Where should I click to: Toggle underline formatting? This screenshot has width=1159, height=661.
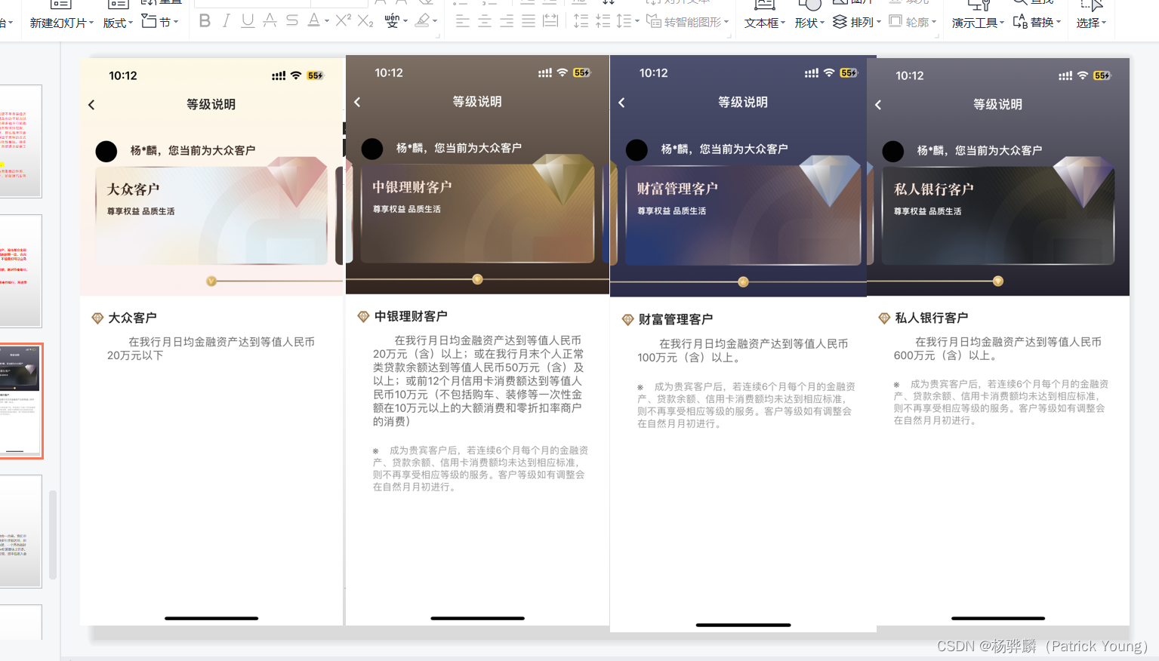click(x=248, y=21)
